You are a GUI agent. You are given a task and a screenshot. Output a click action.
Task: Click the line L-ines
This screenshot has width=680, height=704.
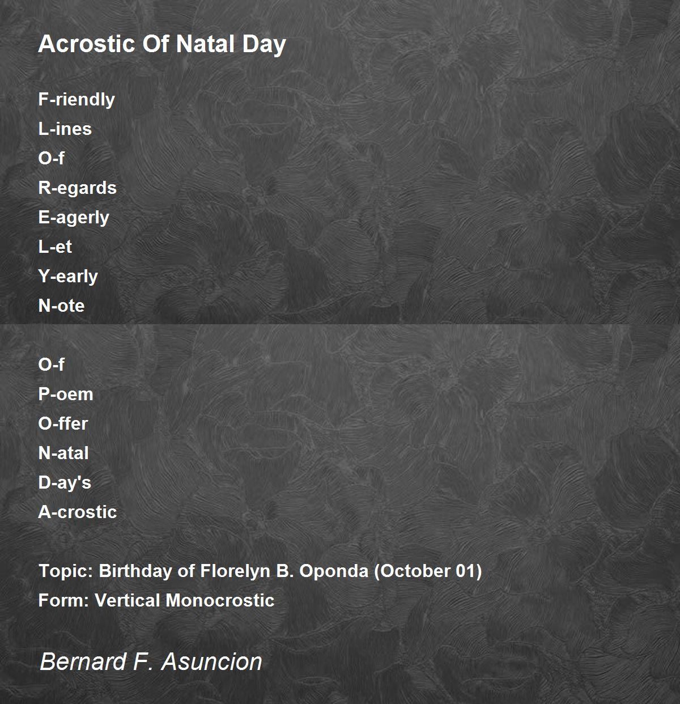pyautogui.click(x=65, y=129)
